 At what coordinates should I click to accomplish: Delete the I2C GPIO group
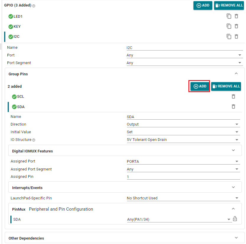(x=236, y=37)
